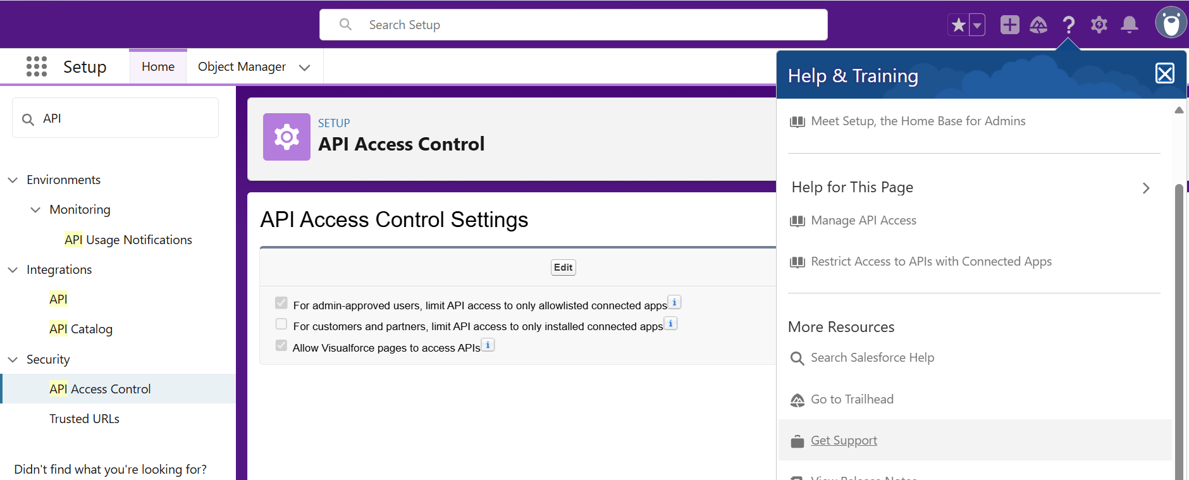1189x480 pixels.
Task: Click the Trailhead guidance icon in header
Action: (x=1038, y=25)
